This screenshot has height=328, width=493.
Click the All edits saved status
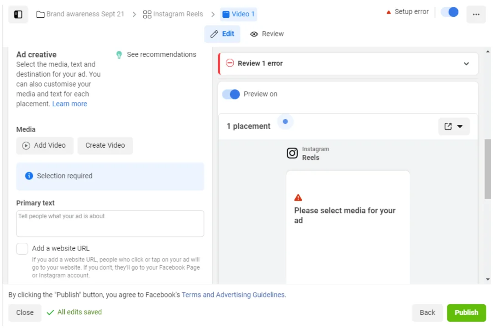click(74, 313)
